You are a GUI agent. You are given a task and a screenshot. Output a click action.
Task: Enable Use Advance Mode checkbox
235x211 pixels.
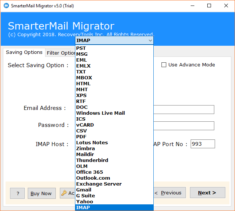coord(164,65)
